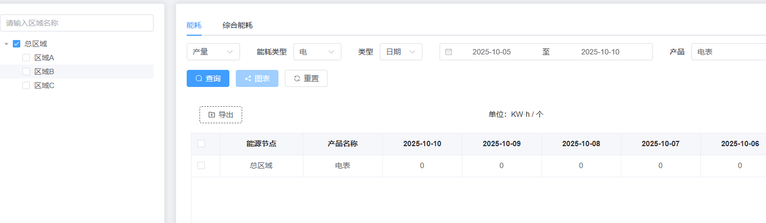Check the 区域C checkbox

tap(26, 85)
